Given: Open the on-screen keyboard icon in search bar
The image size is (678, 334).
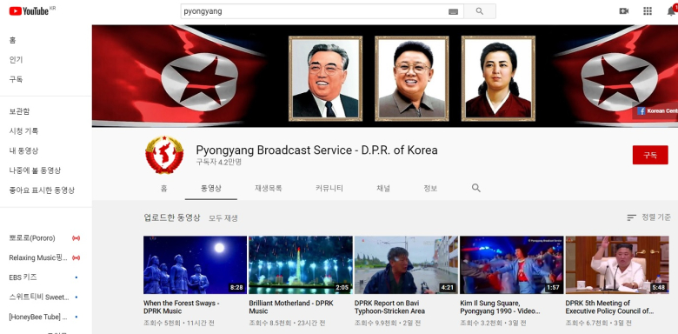Looking at the screenshot, I should (x=453, y=11).
